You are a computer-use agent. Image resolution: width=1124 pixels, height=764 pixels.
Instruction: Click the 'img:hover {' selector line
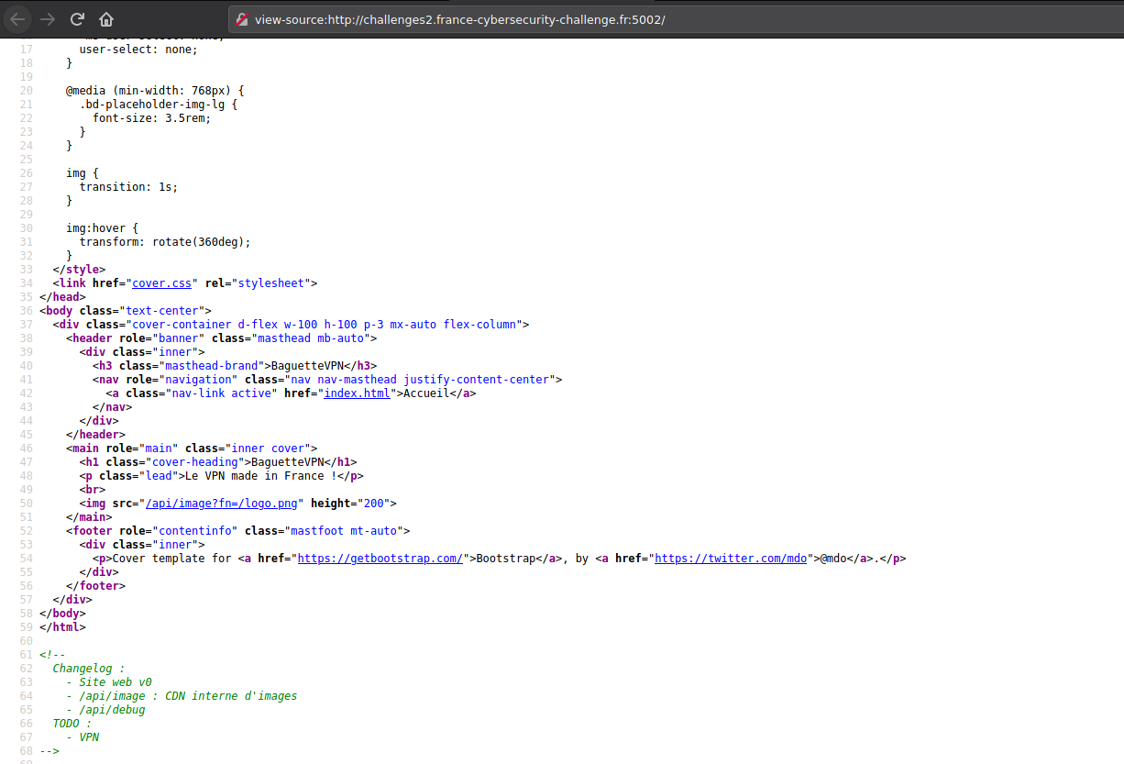click(103, 228)
